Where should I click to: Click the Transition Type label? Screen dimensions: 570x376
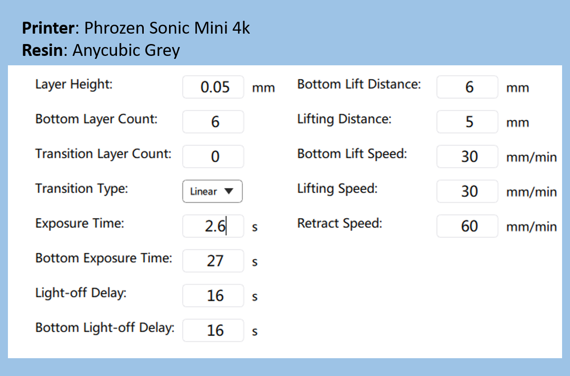tap(82, 188)
